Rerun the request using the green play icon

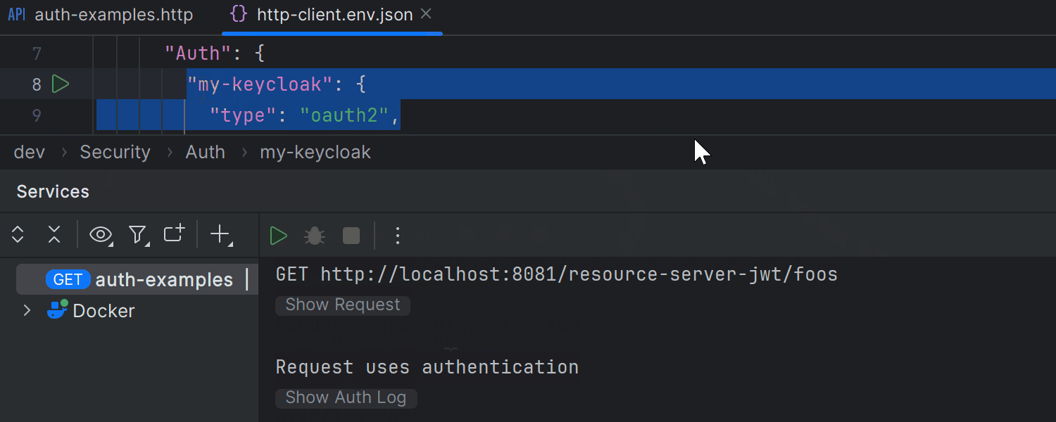coord(278,236)
